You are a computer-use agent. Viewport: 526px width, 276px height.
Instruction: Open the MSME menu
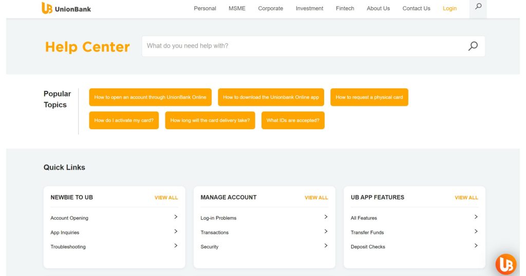(237, 8)
